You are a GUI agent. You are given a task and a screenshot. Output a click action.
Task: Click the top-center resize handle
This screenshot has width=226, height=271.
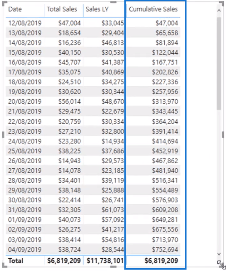point(113,2)
